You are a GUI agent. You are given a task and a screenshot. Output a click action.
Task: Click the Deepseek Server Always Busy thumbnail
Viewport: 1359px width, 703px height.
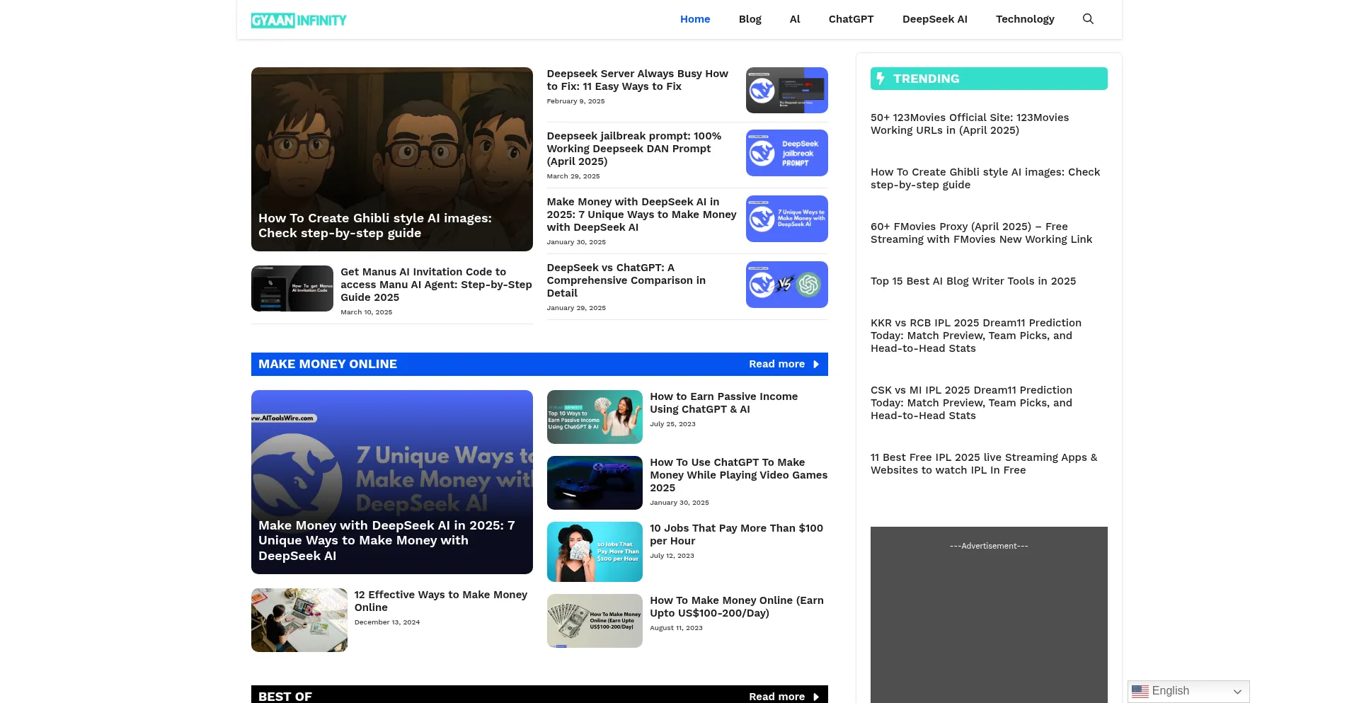[786, 91]
